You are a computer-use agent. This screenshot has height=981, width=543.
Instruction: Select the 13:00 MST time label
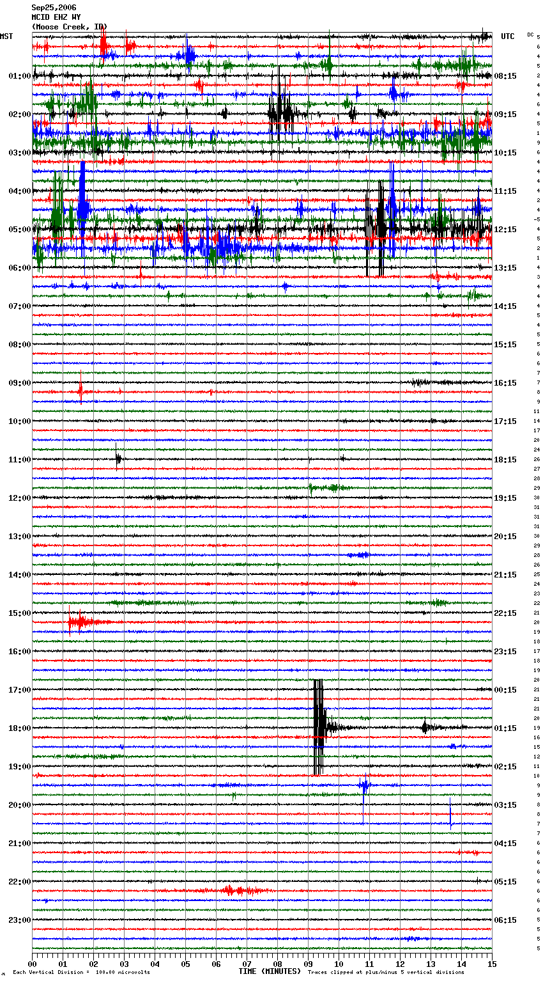19,537
